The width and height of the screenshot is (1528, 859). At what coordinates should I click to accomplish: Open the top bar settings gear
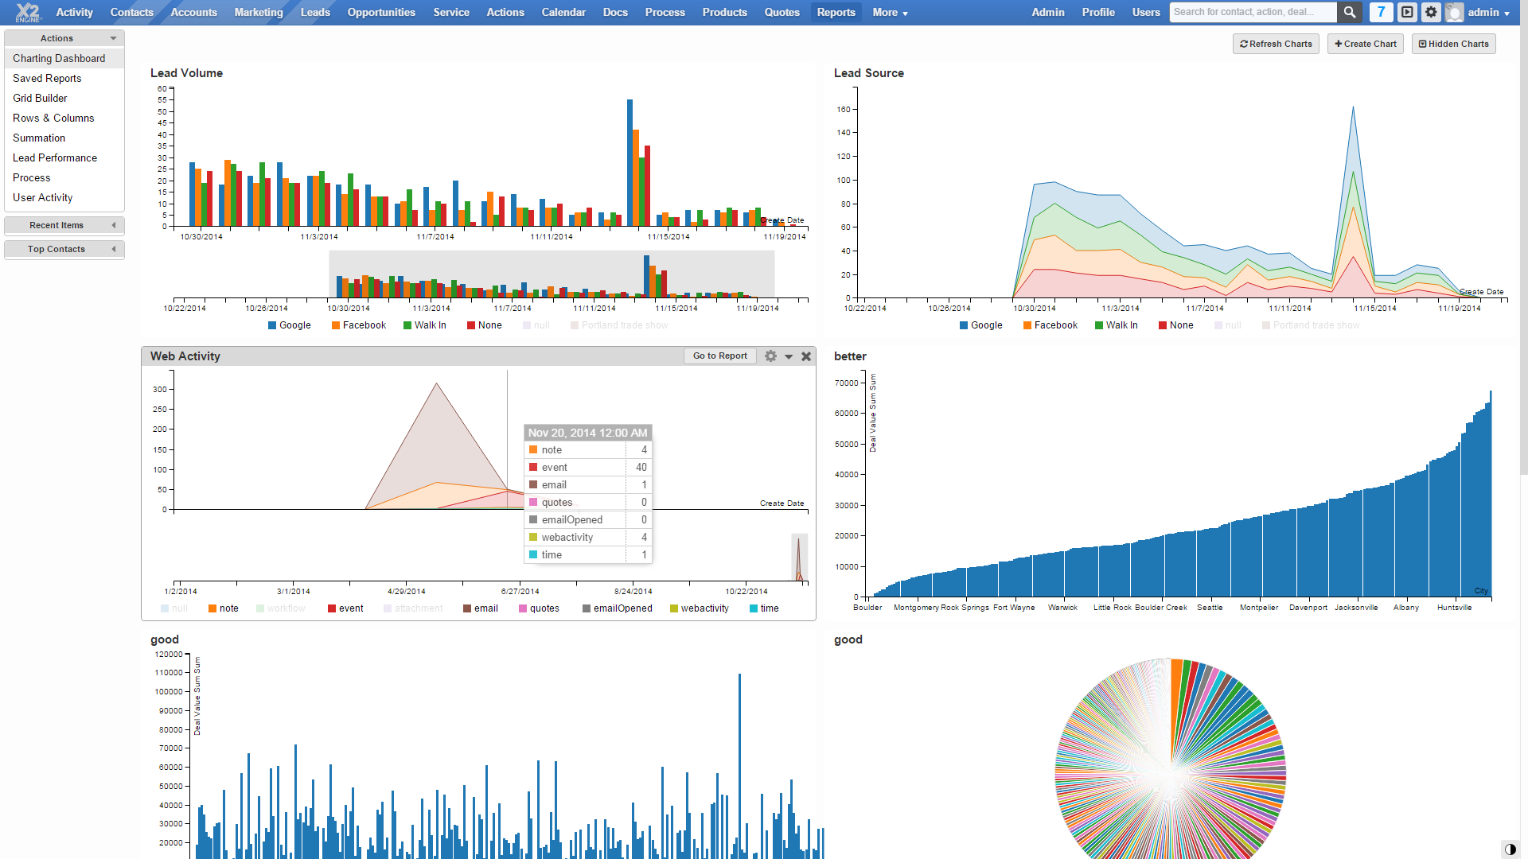[x=1431, y=12]
